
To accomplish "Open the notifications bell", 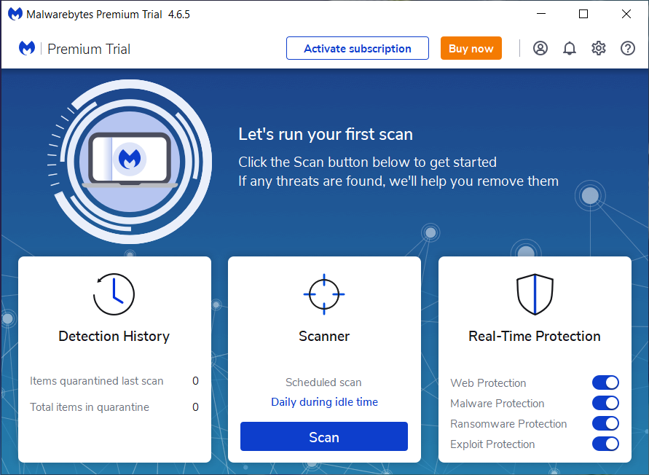I will click(570, 49).
